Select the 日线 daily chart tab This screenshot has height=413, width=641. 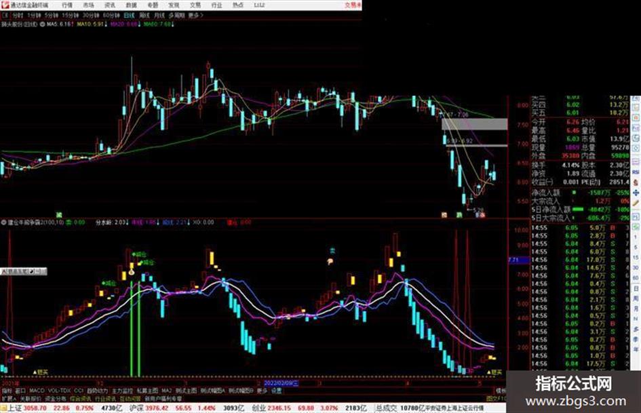129,15
